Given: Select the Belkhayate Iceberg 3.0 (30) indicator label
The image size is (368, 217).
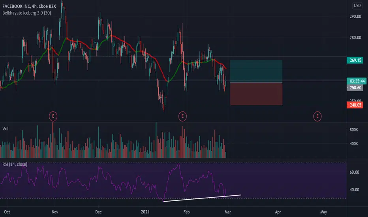Looking at the screenshot, I should point(26,13).
